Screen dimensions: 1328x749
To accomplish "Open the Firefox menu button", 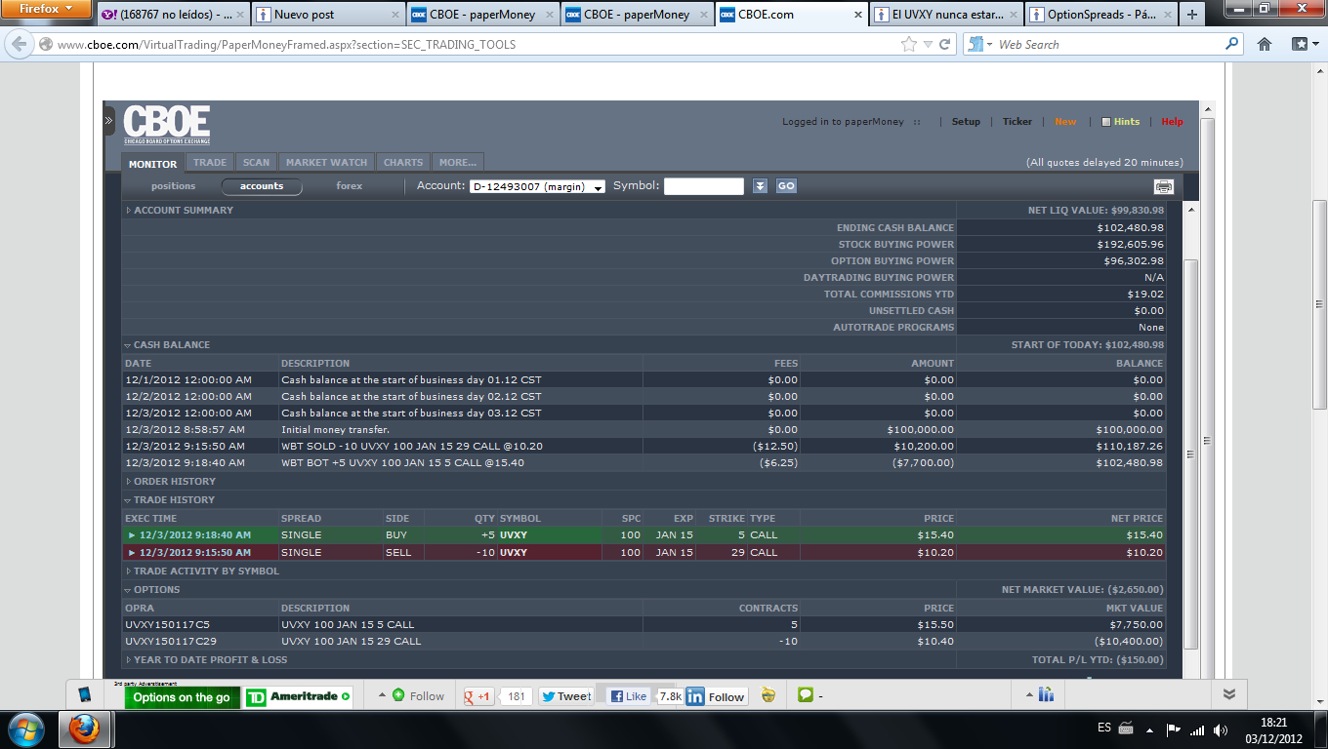I will (45, 9).
